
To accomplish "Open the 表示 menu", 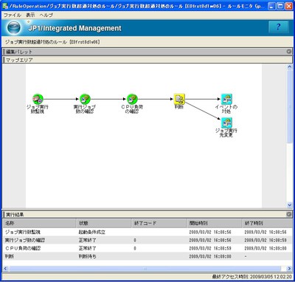I will click(x=30, y=15).
